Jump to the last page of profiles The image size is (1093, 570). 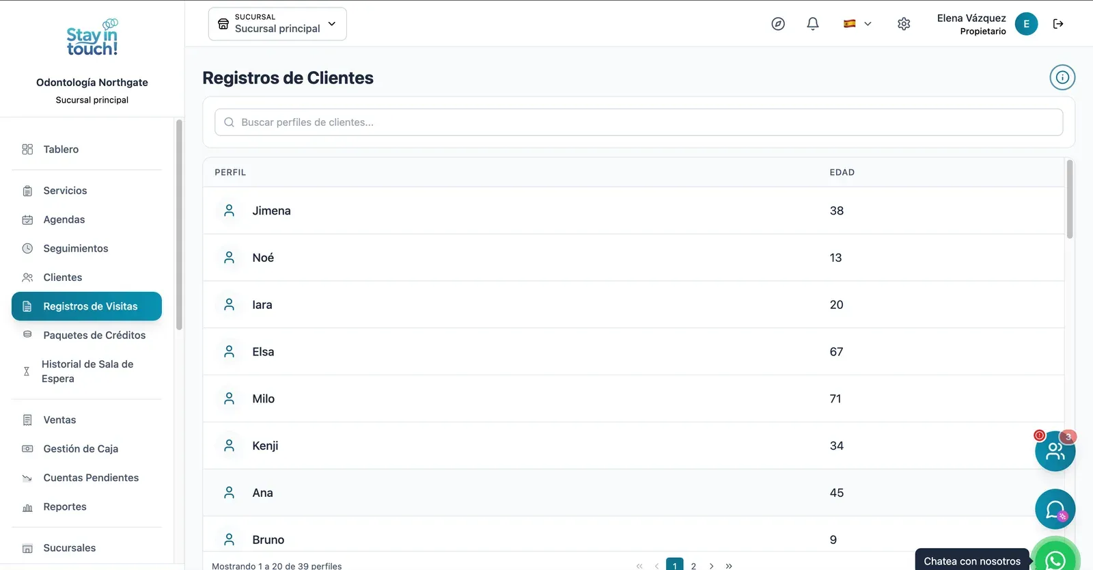(x=729, y=566)
